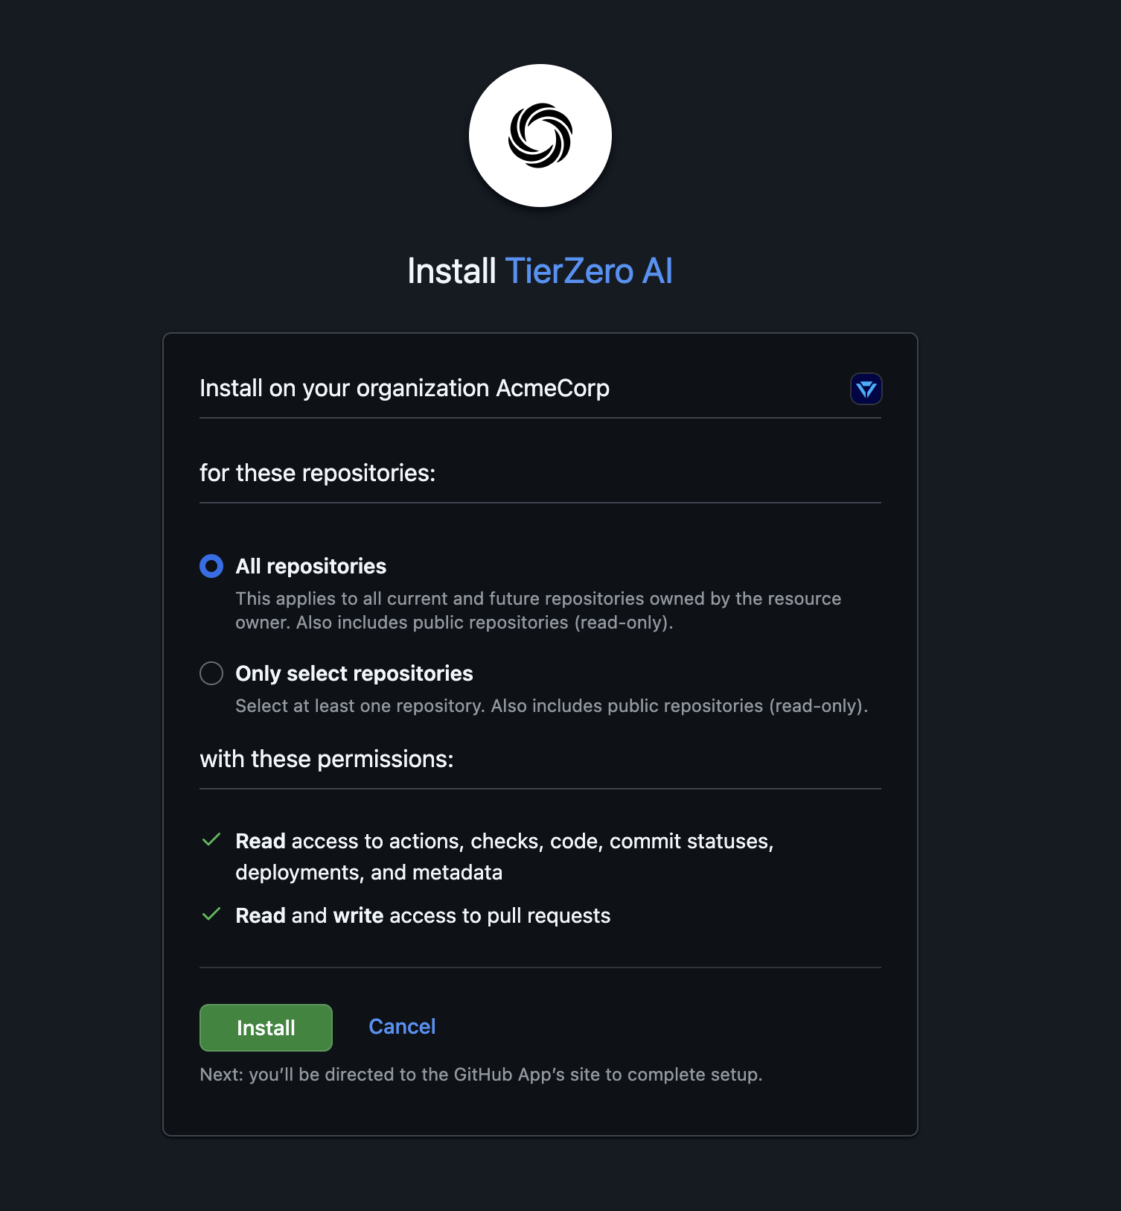Click the green checkmark beside Read access permissions
1121x1211 pixels.
211,841
